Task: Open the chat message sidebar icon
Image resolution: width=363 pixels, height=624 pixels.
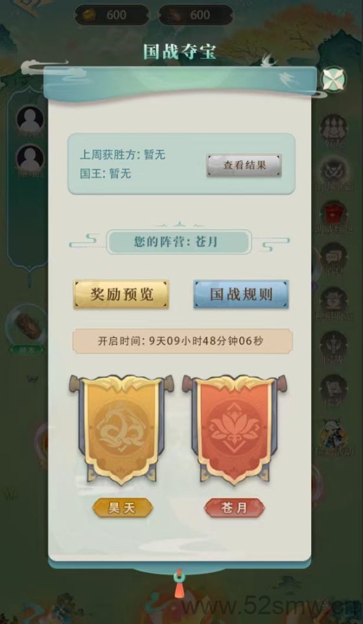Action: (334, 257)
